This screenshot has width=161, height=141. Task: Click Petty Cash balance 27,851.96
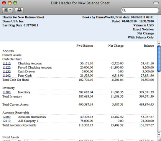point(147,75)
